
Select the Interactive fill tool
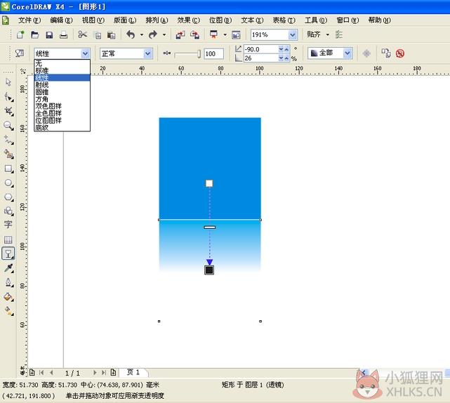click(x=8, y=311)
